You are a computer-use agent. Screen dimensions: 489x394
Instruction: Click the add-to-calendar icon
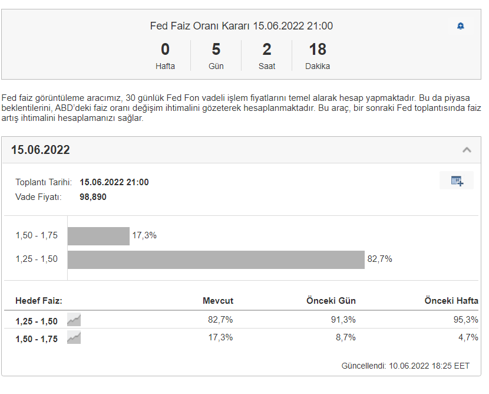457,180
